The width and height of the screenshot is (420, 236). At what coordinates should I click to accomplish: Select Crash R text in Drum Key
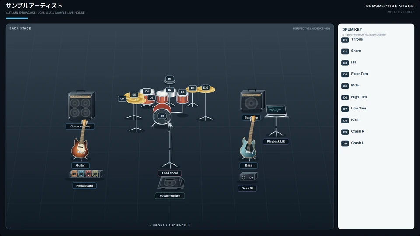[x=357, y=131]
